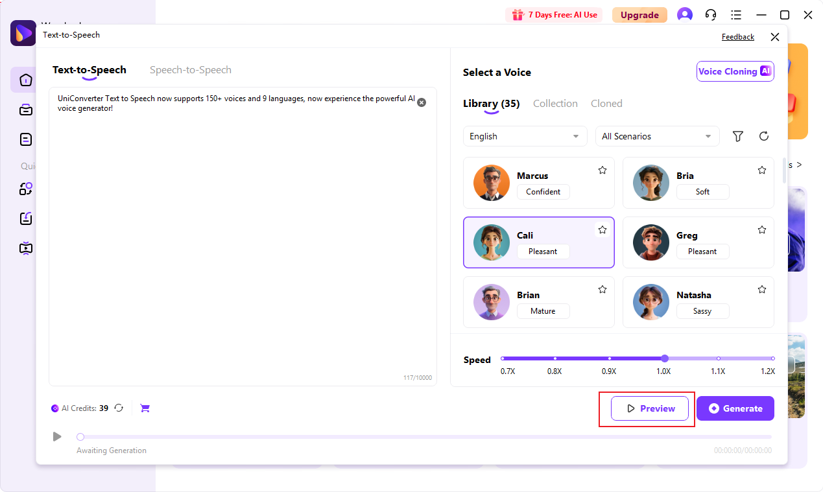Open the voice filter funnel icon
This screenshot has width=823, height=492.
click(738, 136)
